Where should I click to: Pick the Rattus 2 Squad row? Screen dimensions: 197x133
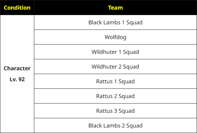click(x=115, y=96)
